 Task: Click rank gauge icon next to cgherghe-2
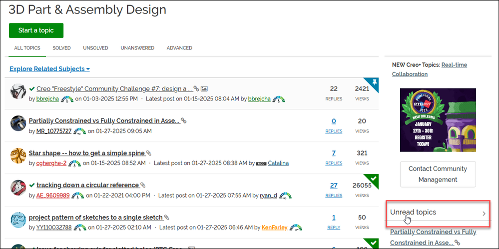[75, 163]
